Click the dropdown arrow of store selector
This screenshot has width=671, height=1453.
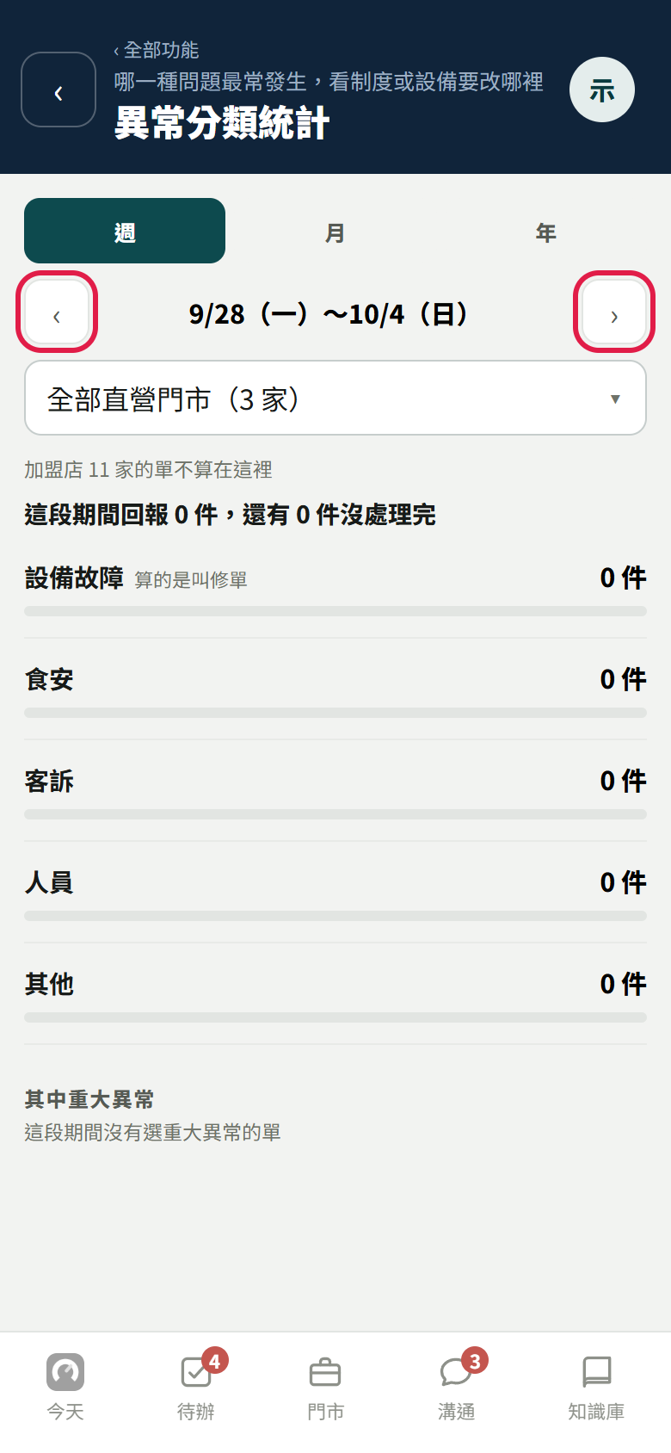[x=615, y=399]
